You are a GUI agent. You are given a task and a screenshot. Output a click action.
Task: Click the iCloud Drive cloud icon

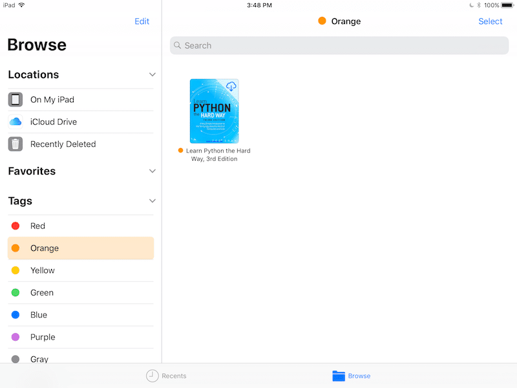[16, 122]
